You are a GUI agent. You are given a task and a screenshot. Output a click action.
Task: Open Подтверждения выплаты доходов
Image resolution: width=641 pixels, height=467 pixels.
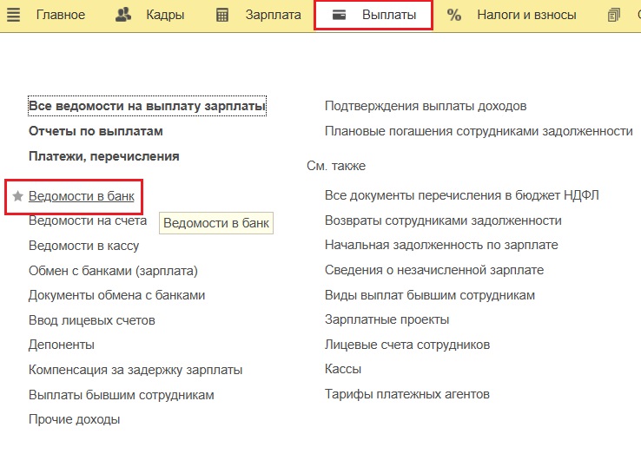tap(426, 106)
